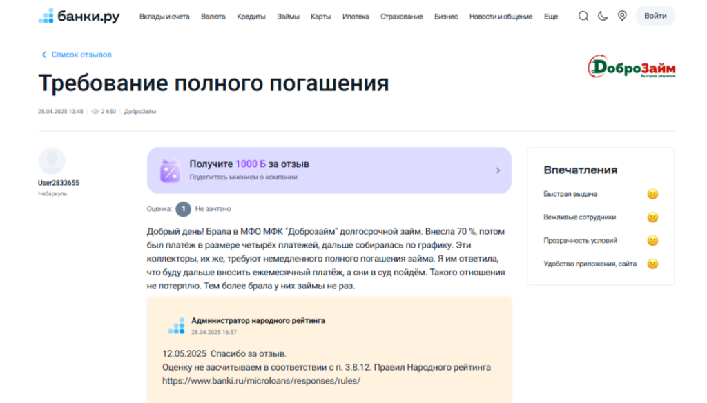Open the Получите 1000 Б за отзыв banner

(x=329, y=170)
